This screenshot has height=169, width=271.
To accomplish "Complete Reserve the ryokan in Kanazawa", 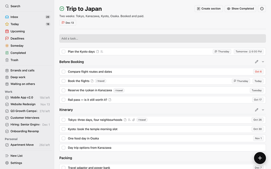I will coord(64,90).
